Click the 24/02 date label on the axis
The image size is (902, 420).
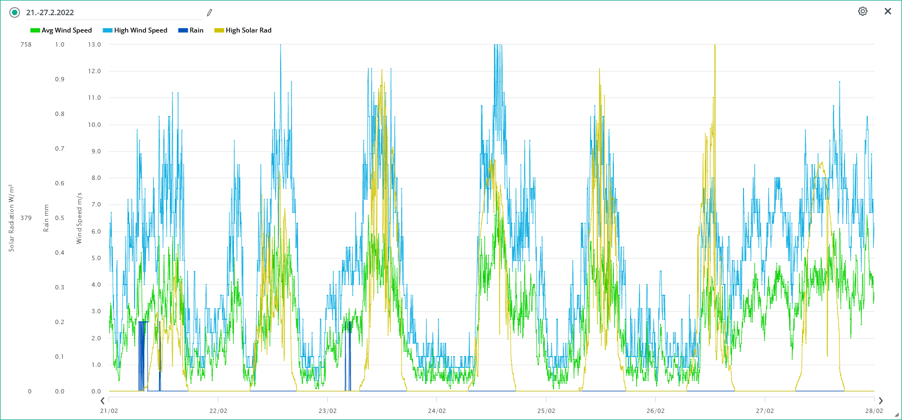point(437,411)
